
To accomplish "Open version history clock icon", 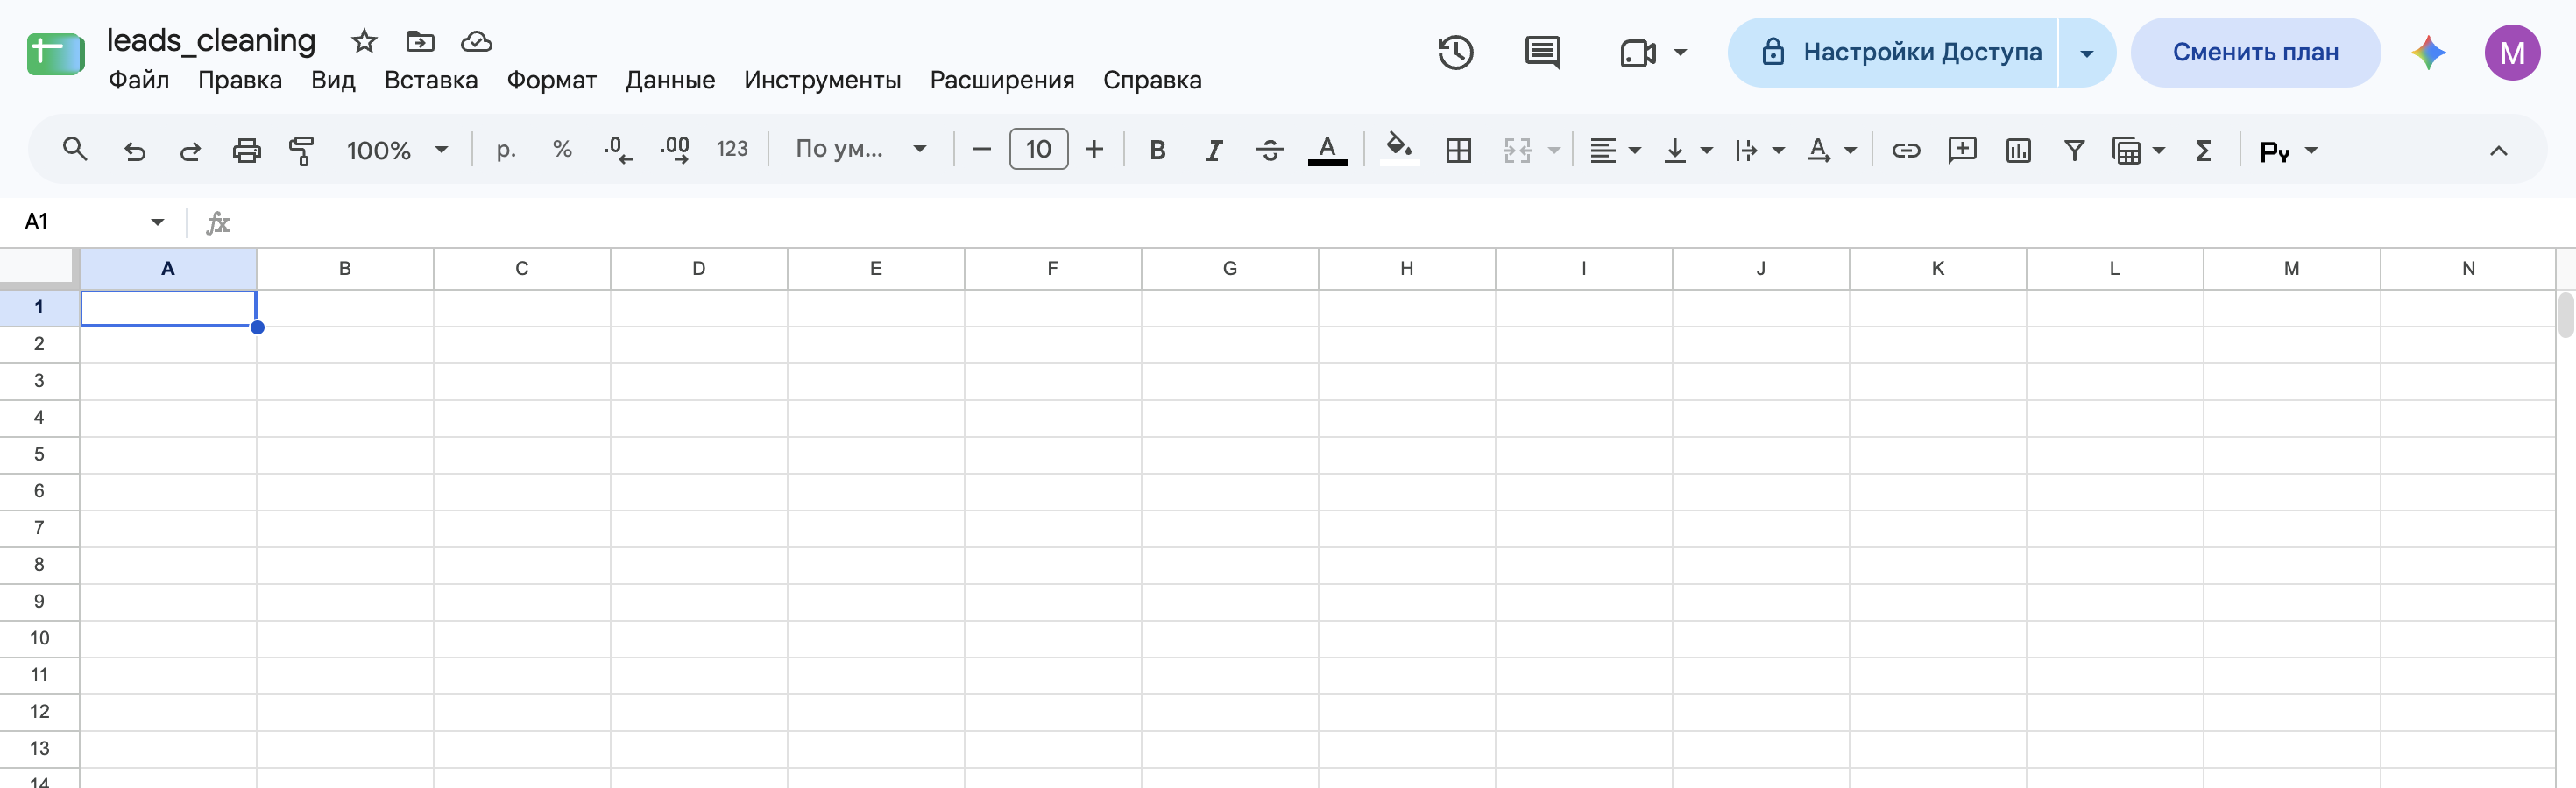I will tap(1455, 52).
